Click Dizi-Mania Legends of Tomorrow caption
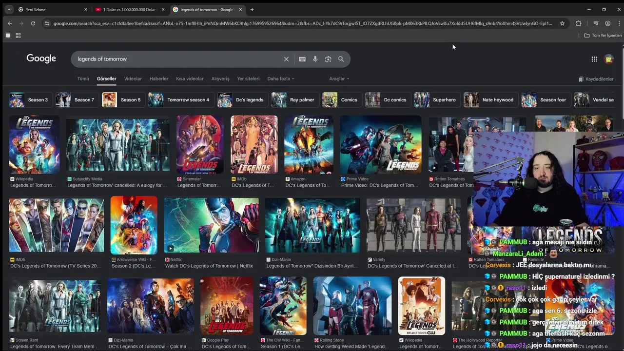 312,266
